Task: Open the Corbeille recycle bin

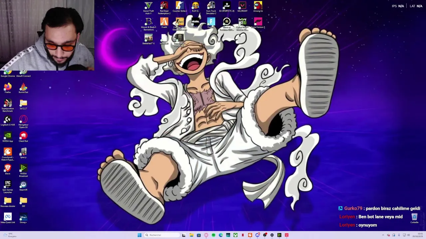Action: click(x=414, y=218)
